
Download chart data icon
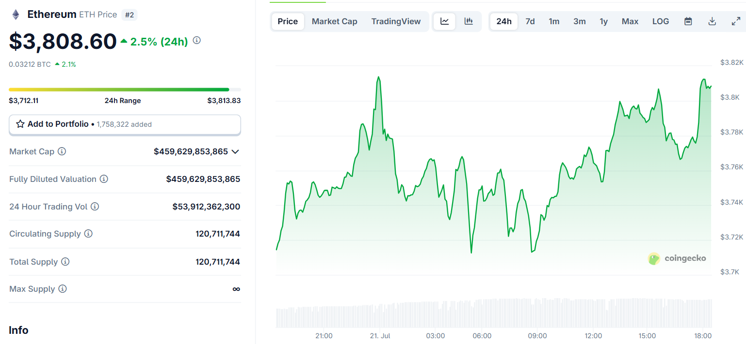pyautogui.click(x=712, y=21)
